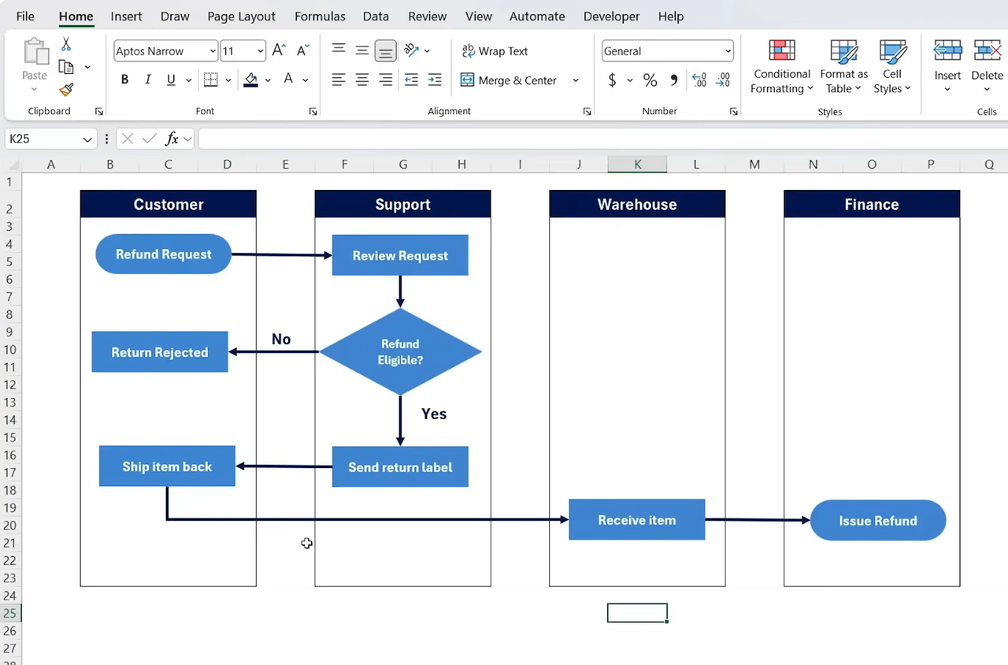This screenshot has width=1008, height=665.
Task: Click Merge & Center button
Action: pos(509,80)
